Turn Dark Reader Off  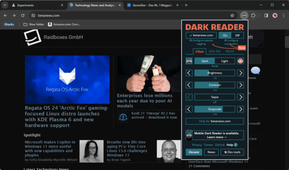click(x=238, y=35)
